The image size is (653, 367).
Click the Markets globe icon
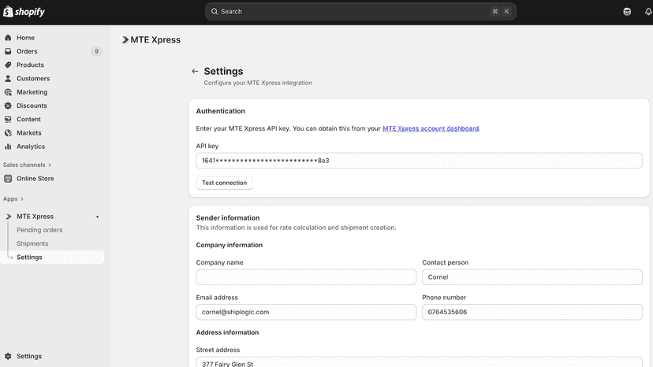(x=8, y=133)
